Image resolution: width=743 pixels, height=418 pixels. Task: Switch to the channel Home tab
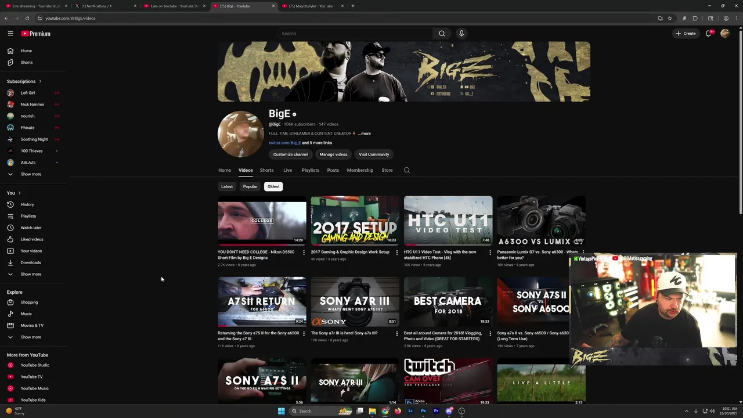click(x=225, y=170)
